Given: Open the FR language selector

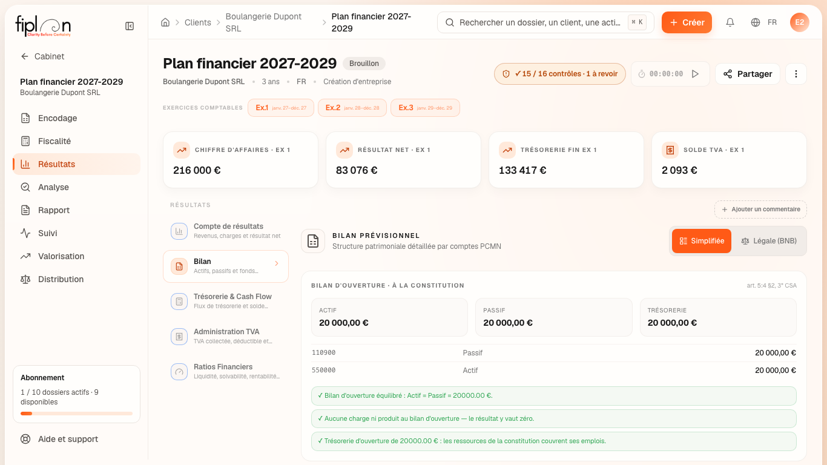Looking at the screenshot, I should coord(764,22).
